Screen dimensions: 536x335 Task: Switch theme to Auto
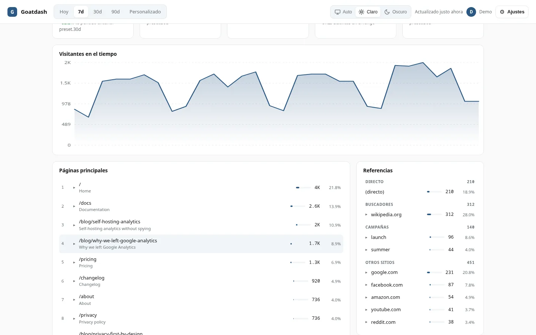[x=343, y=12]
